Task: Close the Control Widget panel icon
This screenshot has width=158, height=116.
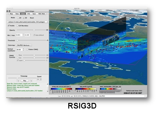Action: point(7,11)
